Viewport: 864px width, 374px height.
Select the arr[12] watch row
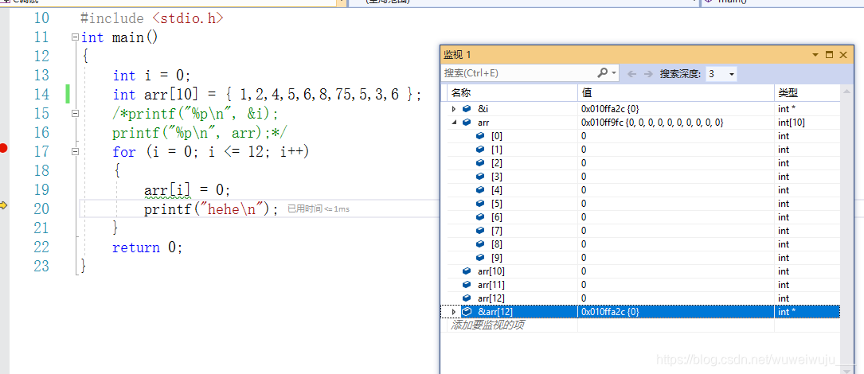pyautogui.click(x=641, y=298)
